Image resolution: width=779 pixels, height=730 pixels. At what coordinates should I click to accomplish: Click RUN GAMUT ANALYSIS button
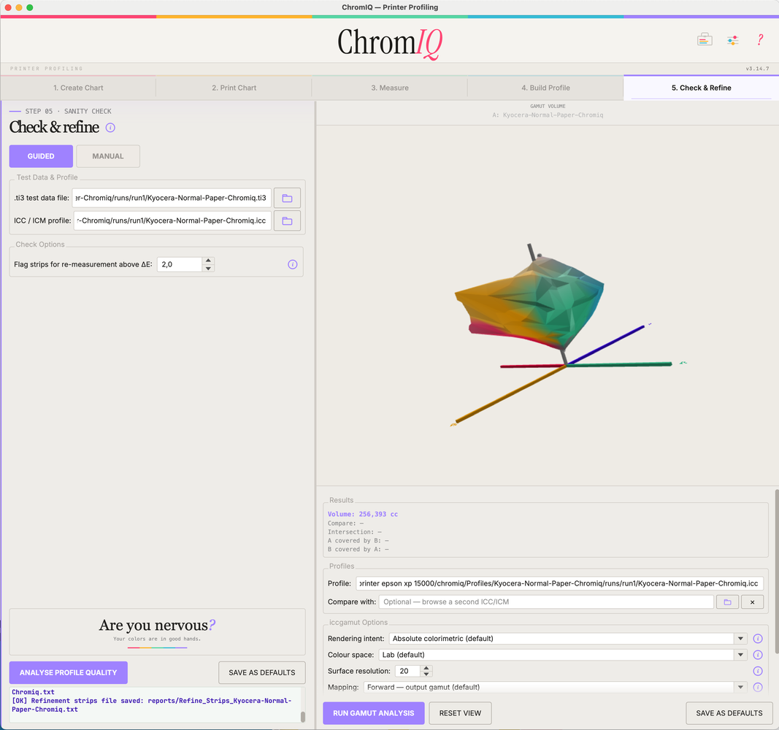coord(374,713)
